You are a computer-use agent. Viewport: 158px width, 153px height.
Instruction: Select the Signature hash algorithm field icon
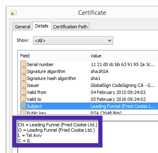23,78
